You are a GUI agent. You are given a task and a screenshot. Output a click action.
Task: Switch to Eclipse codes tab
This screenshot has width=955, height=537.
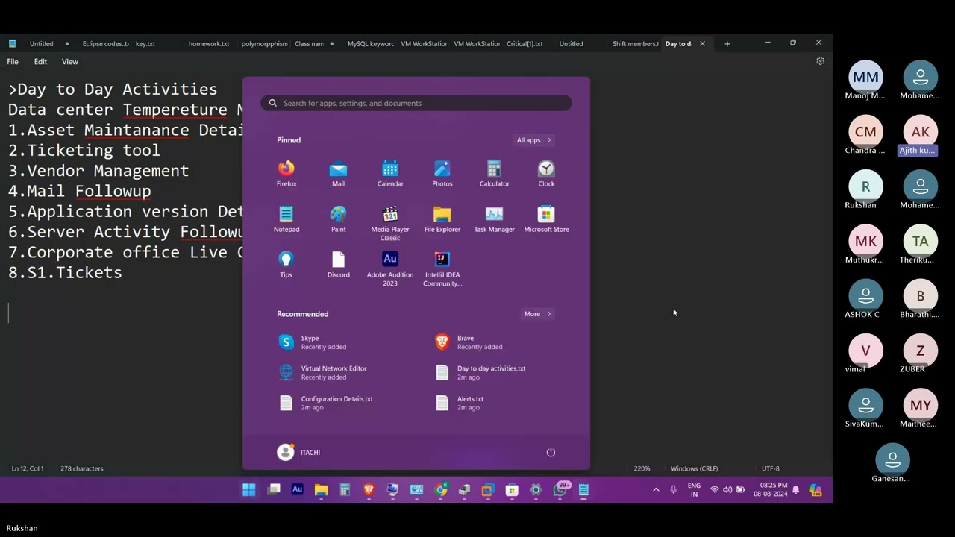click(104, 44)
